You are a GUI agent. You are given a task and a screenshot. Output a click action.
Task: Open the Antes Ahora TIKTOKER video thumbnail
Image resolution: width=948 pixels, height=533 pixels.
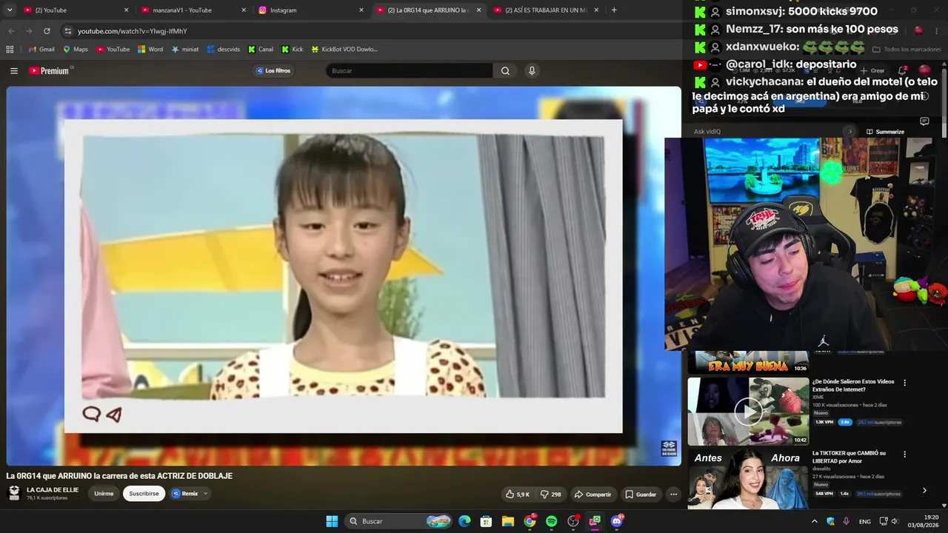pyautogui.click(x=748, y=479)
